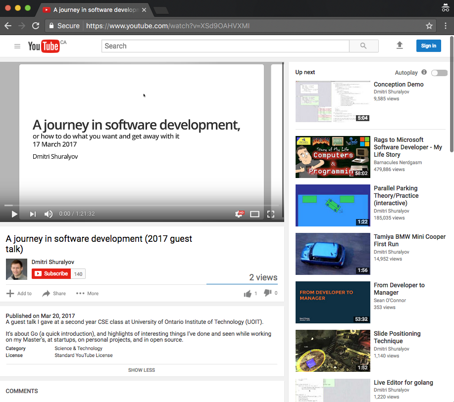Skip to next video in player
Screen dimensions: 454x402
click(x=33, y=214)
